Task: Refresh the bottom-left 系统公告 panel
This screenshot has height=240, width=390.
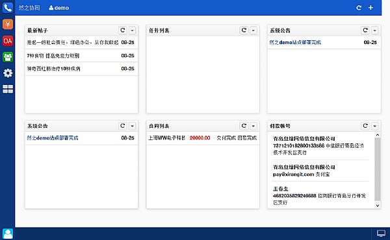Action: point(123,126)
